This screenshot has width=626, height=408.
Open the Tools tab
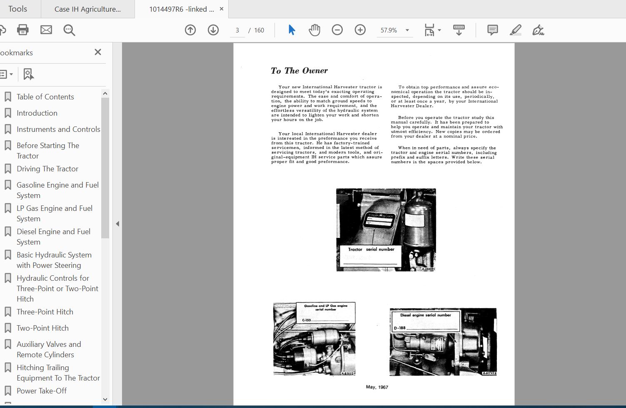click(17, 9)
